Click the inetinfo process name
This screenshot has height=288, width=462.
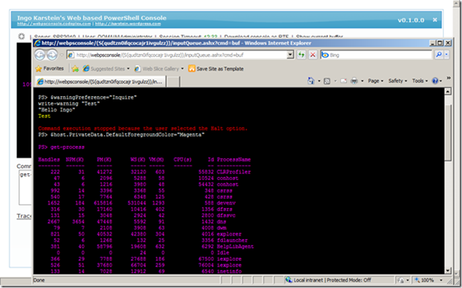tap(229, 271)
